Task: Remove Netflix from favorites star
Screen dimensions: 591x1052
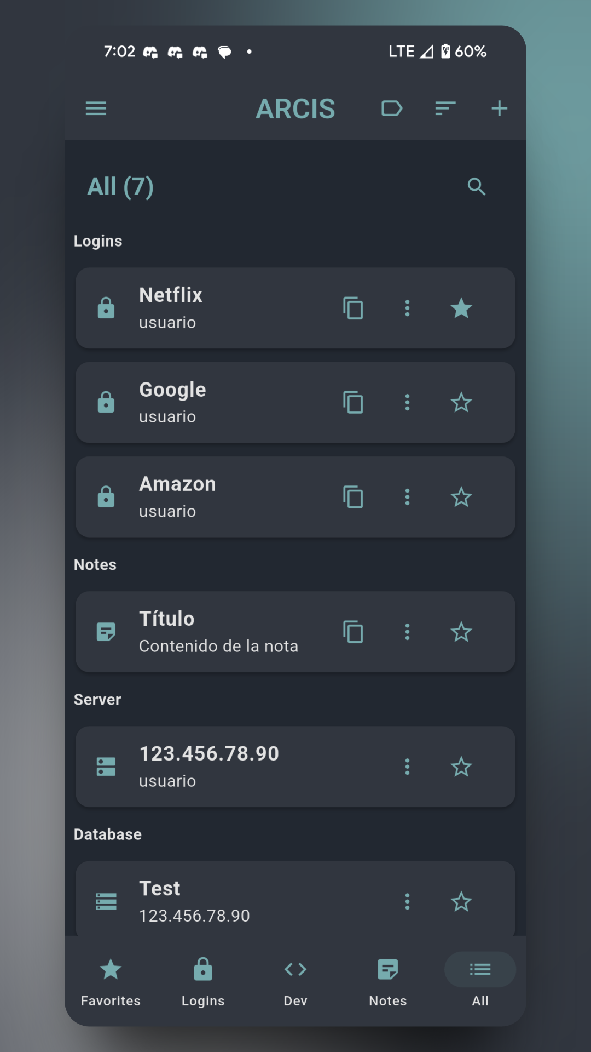Action: pyautogui.click(x=461, y=308)
